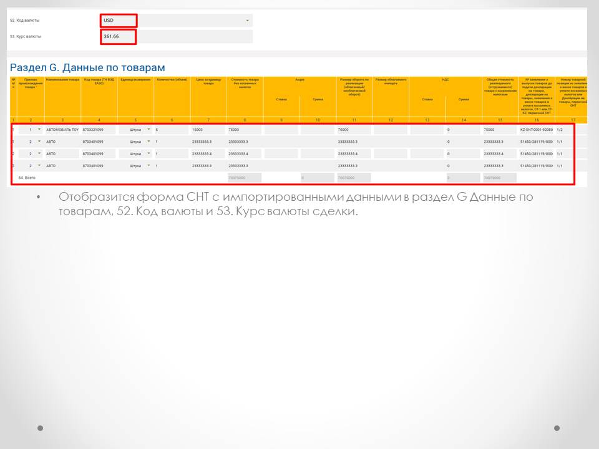
Task: Open the Штука unit dropdown in last row
Action: tap(149, 165)
